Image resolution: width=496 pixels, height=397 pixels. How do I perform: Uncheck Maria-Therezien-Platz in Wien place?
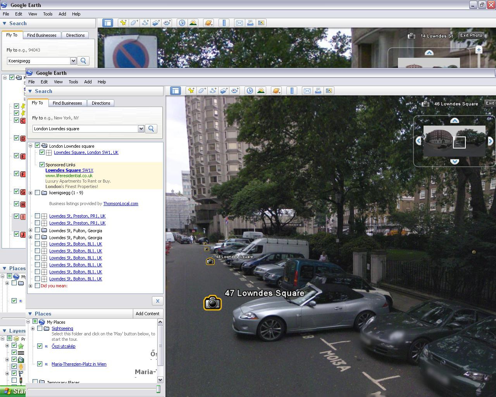[x=40, y=364]
